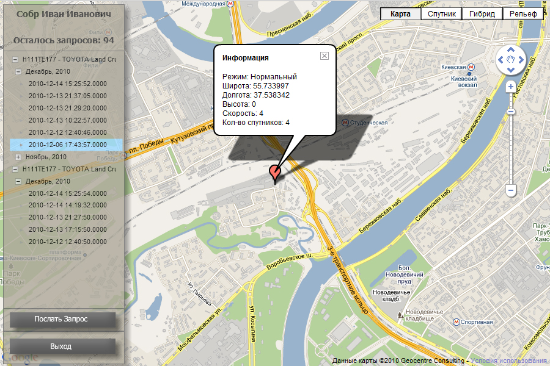Click the Режим: Нормальный line
550x366 pixels.
[260, 77]
